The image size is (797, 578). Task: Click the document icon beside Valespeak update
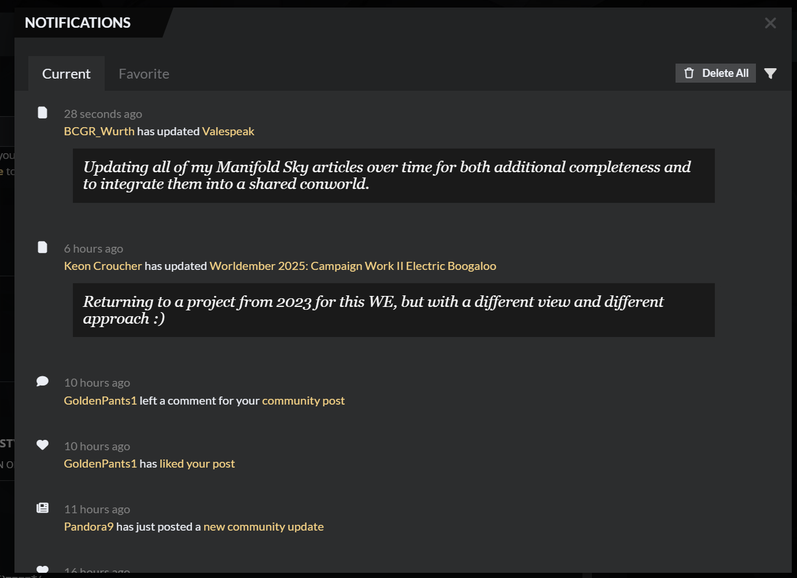click(x=42, y=112)
